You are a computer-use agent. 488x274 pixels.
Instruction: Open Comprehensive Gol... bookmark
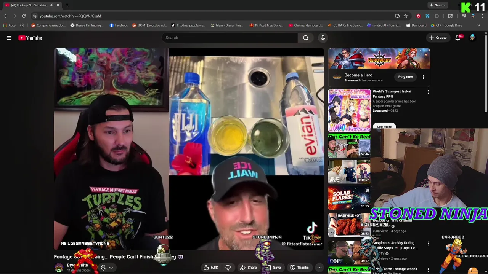(x=48, y=25)
